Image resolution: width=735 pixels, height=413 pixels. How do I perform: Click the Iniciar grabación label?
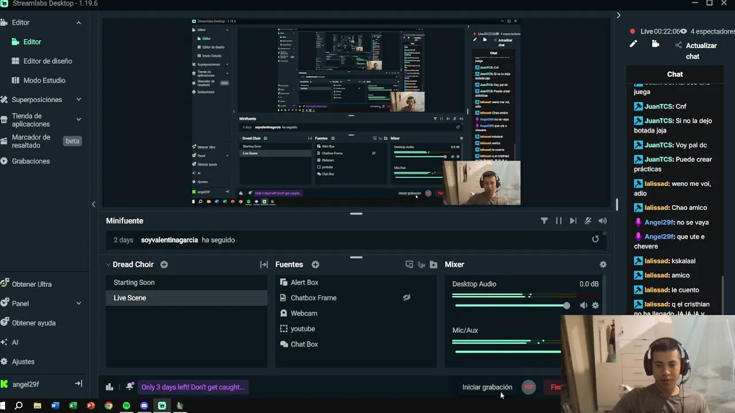coord(487,387)
